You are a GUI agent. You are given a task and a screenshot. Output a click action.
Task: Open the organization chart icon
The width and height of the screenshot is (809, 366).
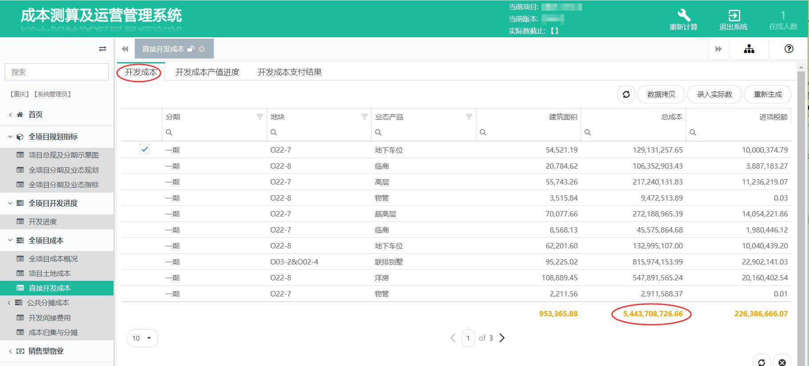click(749, 49)
